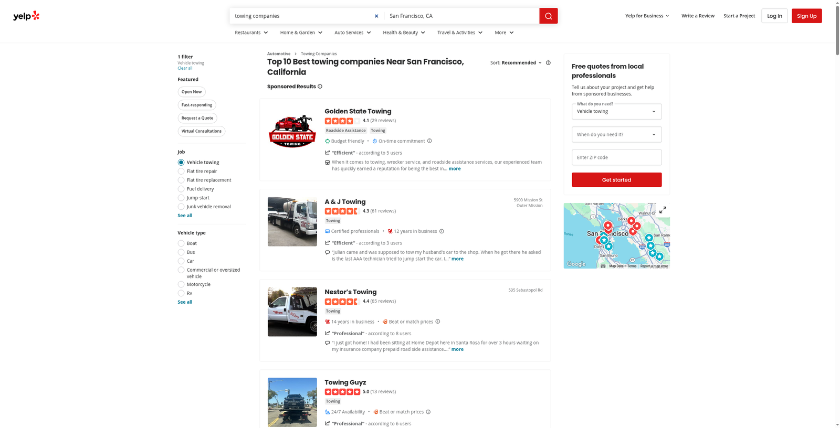840x428 pixels.
Task: Open Travel & Activities dropdown
Action: [x=460, y=33]
